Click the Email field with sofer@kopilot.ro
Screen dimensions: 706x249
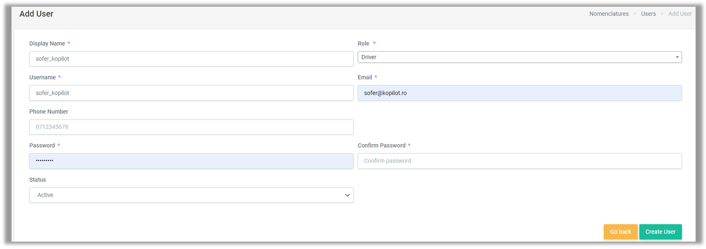click(519, 93)
